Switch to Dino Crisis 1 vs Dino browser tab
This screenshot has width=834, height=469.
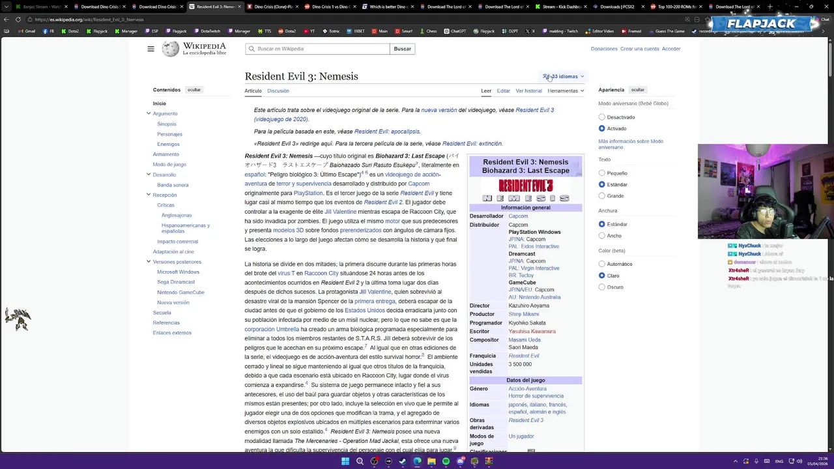point(330,7)
